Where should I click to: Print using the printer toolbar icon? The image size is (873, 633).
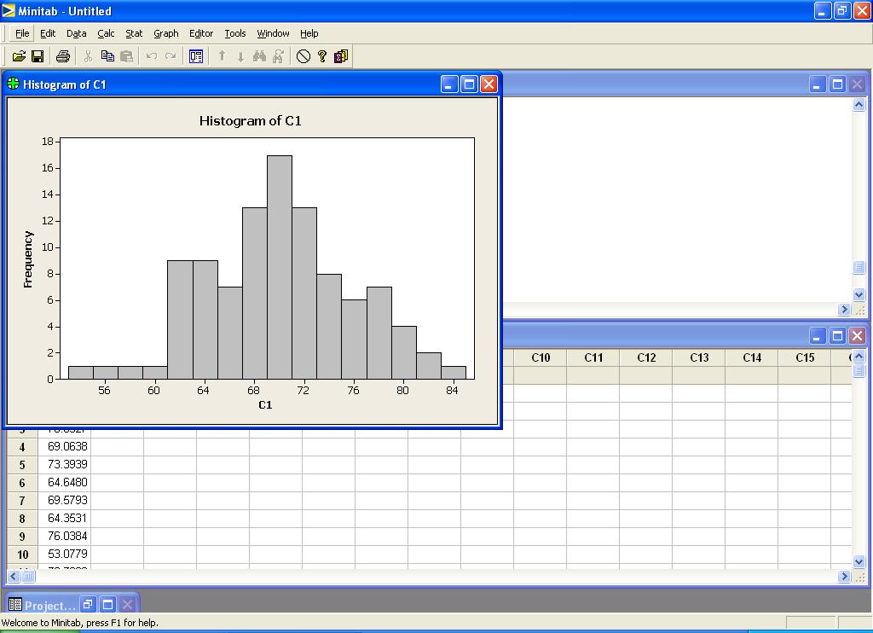point(62,56)
